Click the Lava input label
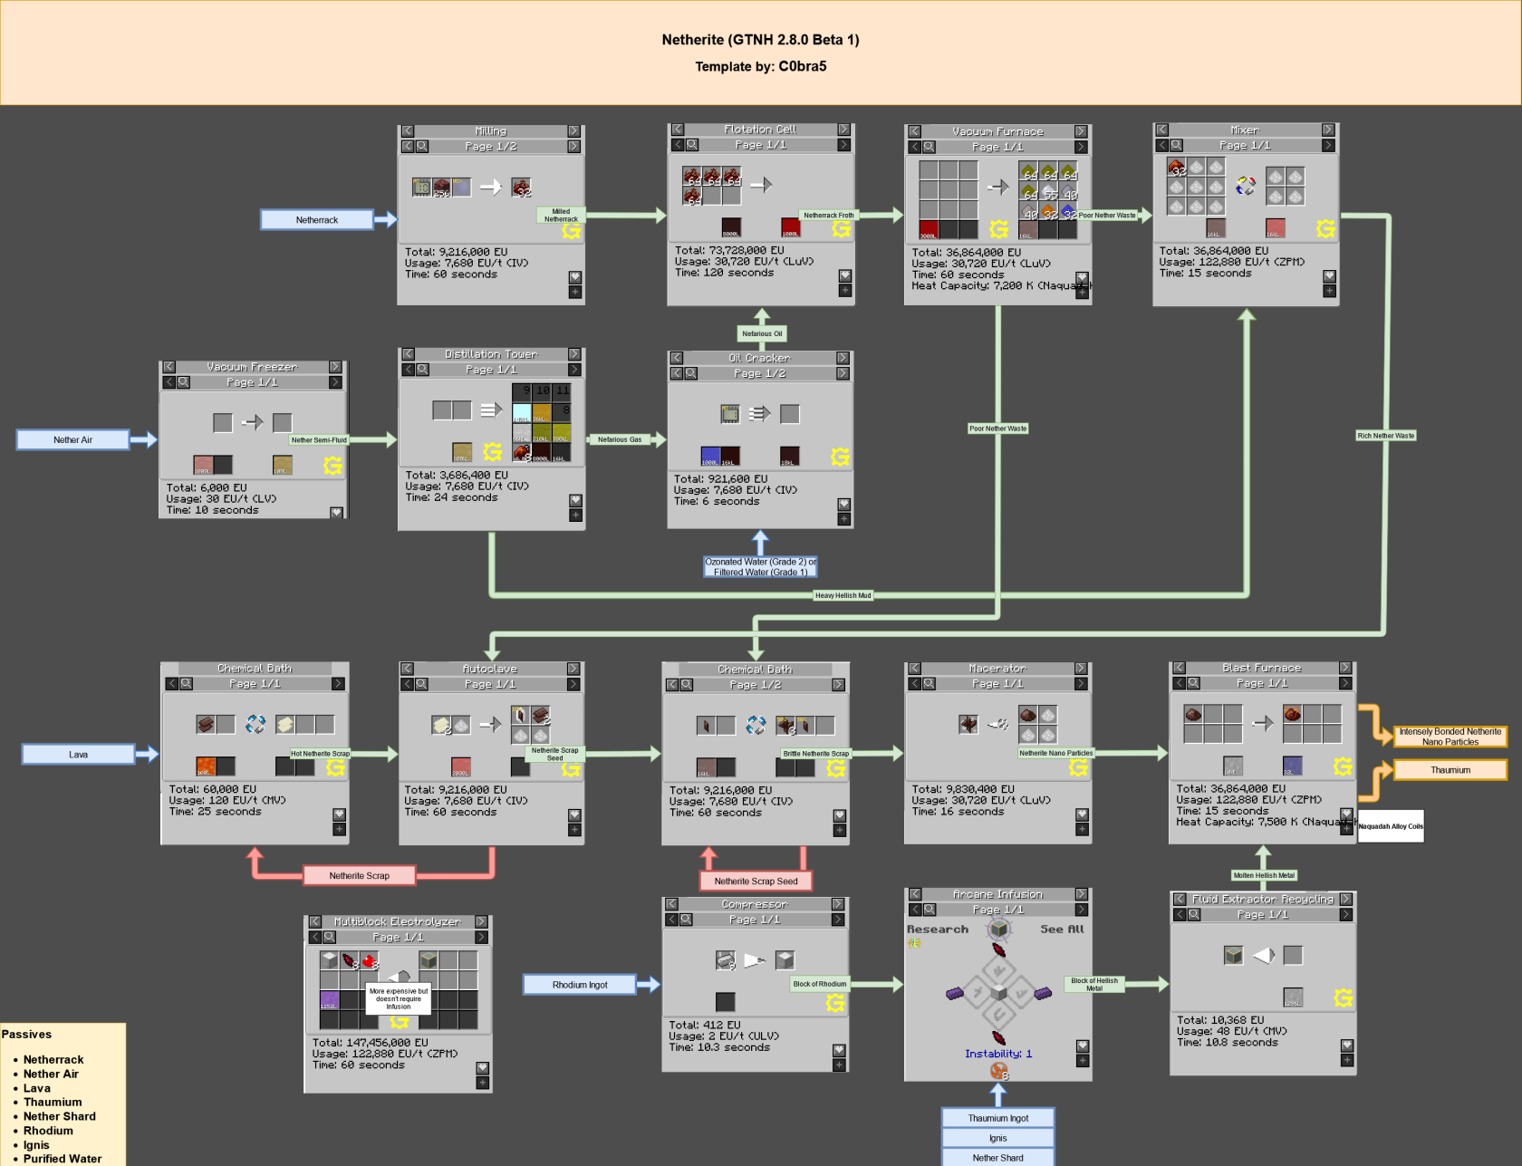Image resolution: width=1522 pixels, height=1166 pixels. [79, 755]
